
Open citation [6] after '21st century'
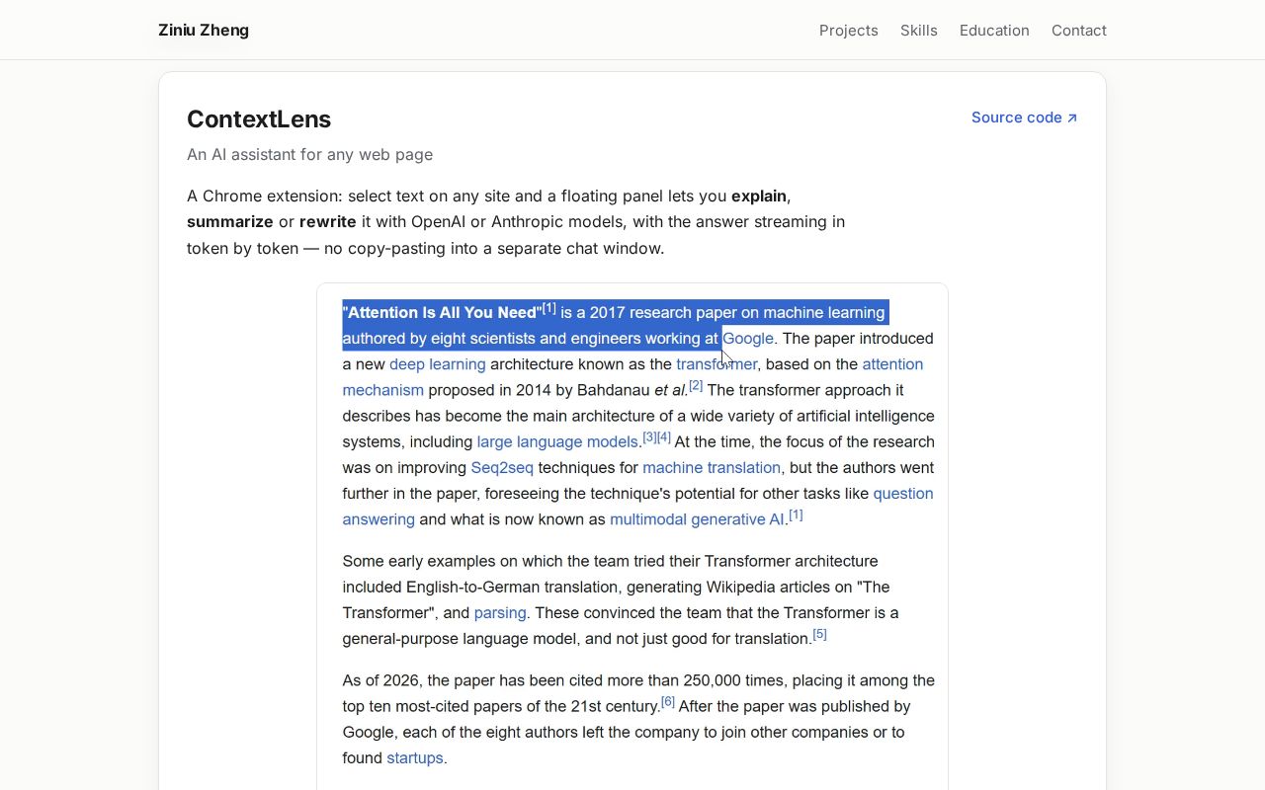click(668, 701)
